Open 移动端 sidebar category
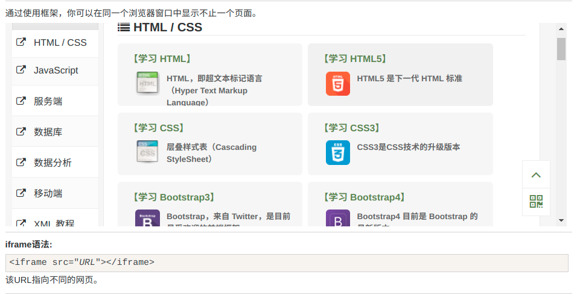 coord(55,193)
